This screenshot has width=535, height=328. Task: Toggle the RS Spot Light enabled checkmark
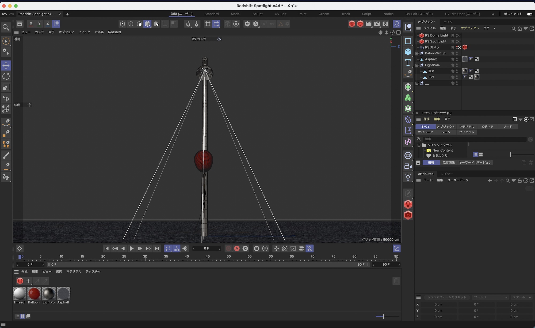click(460, 41)
